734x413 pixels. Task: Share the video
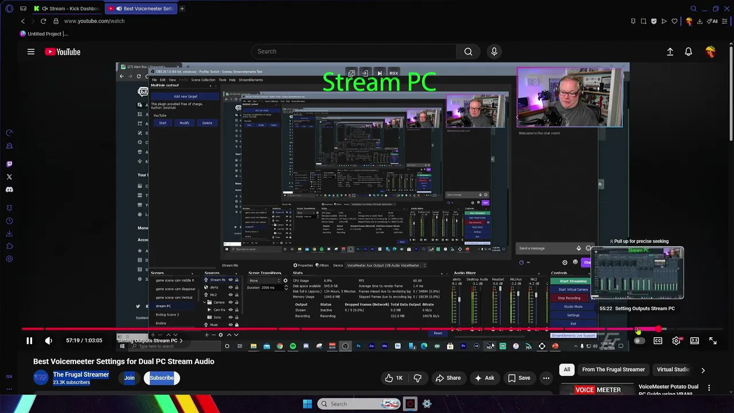(x=448, y=378)
